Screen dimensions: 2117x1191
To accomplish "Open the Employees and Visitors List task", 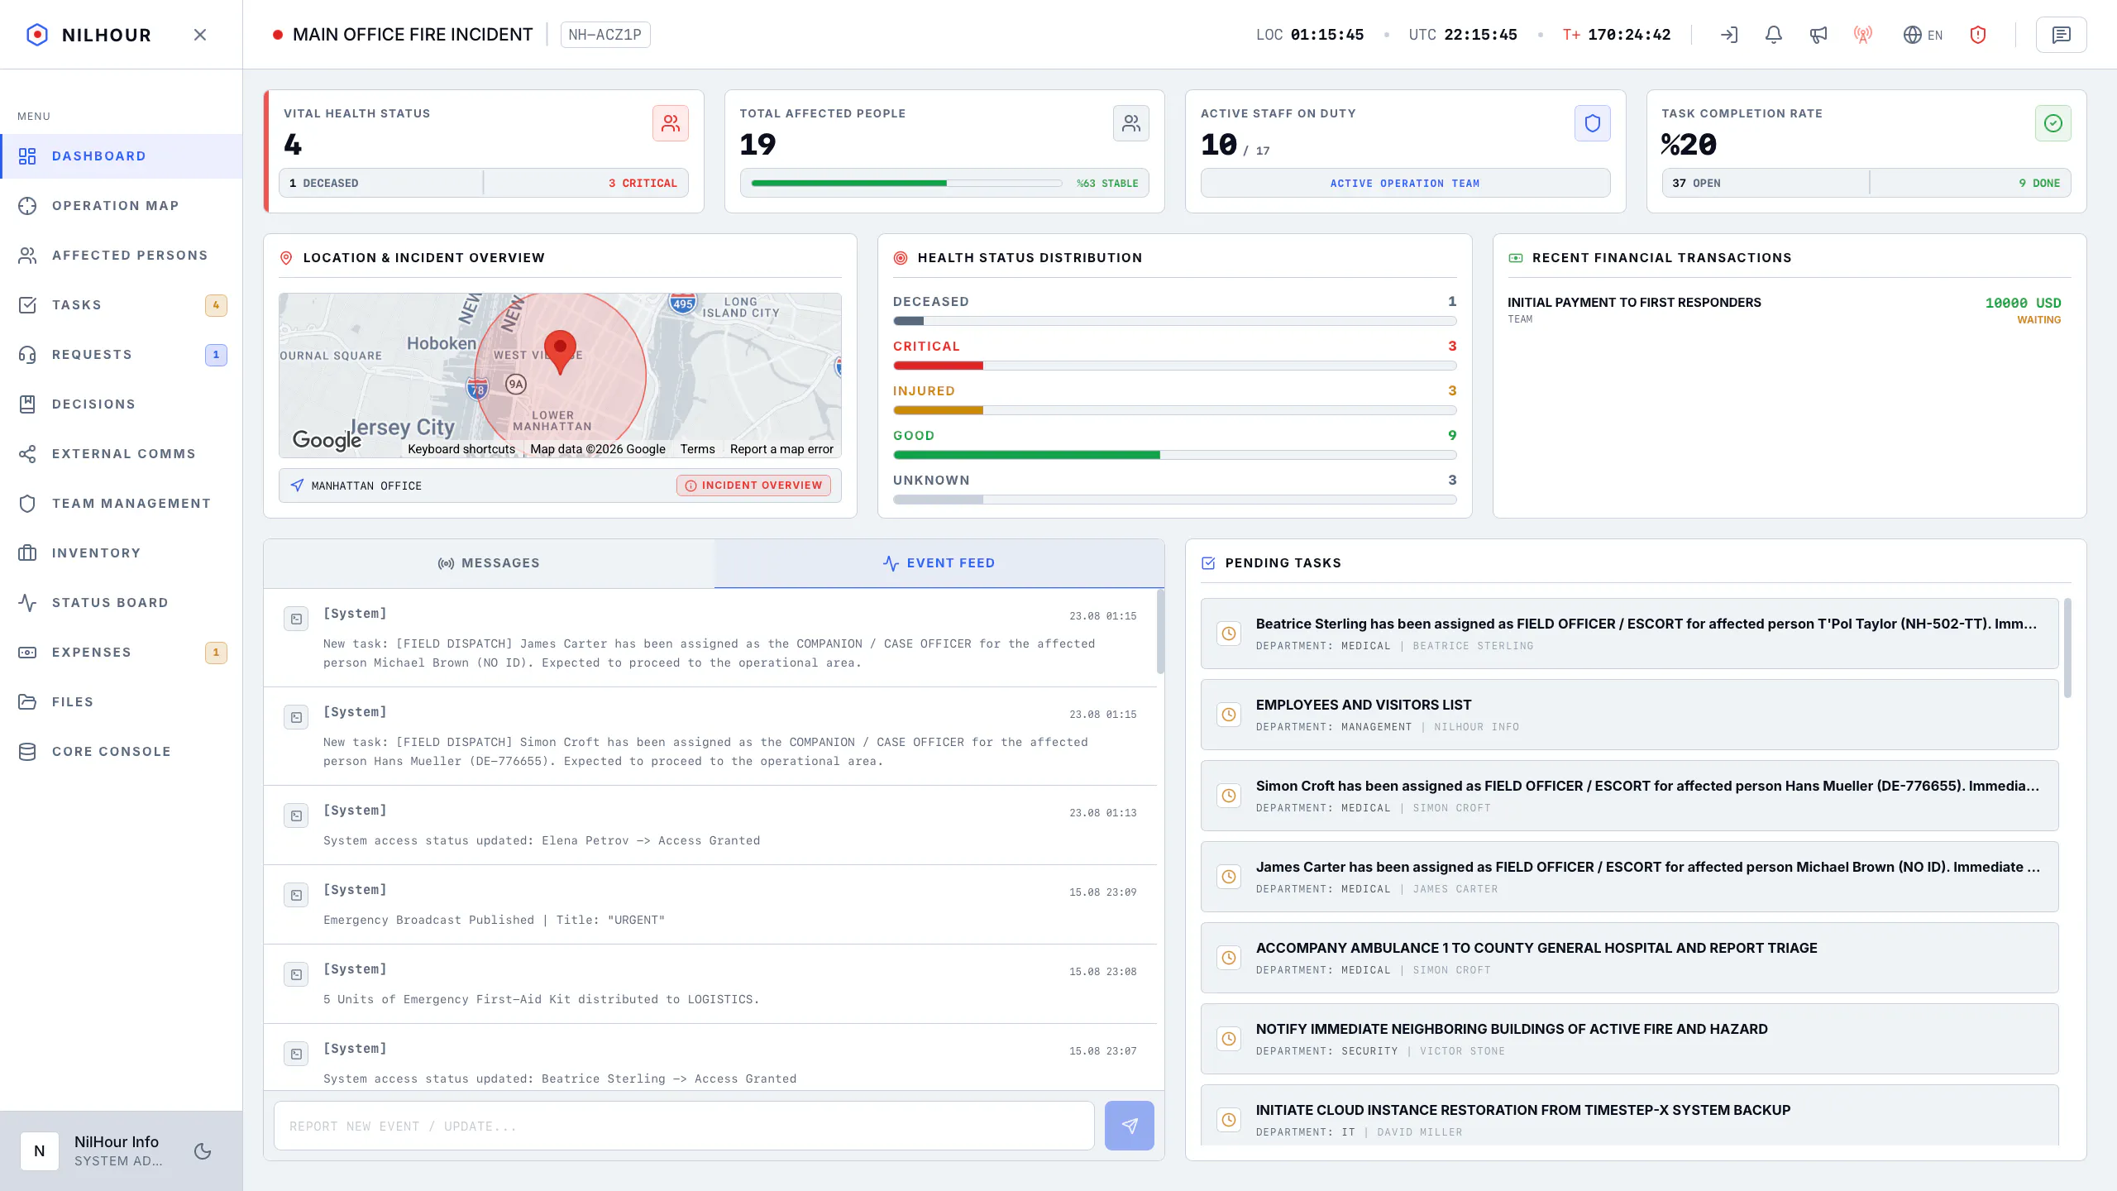I will click(1629, 715).
